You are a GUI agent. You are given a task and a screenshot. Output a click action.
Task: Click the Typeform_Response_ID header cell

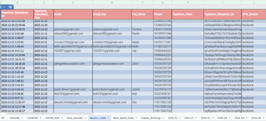click(x=222, y=14)
